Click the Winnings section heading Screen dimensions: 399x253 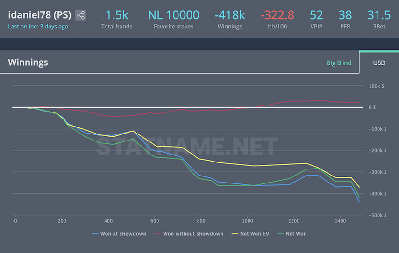28,63
